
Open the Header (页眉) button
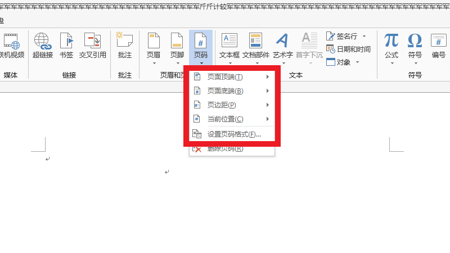point(154,45)
